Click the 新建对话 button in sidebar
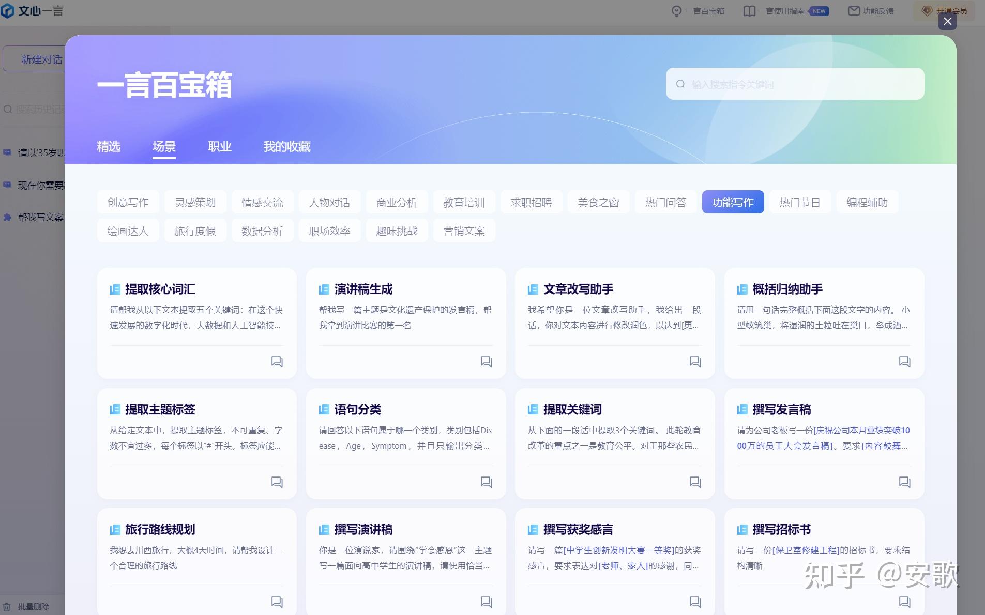985x615 pixels. [x=34, y=59]
